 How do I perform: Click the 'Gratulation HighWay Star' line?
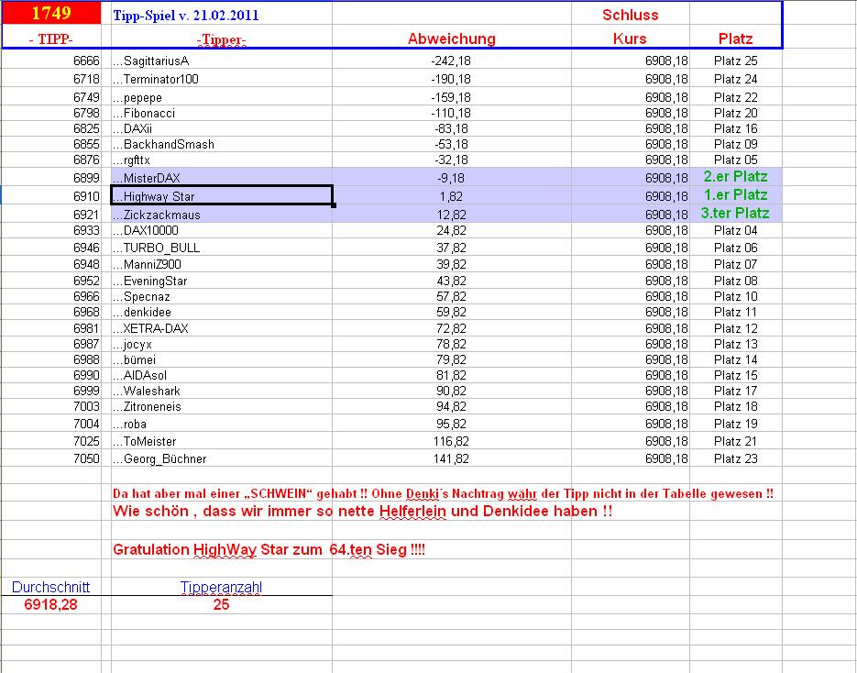click(x=269, y=549)
